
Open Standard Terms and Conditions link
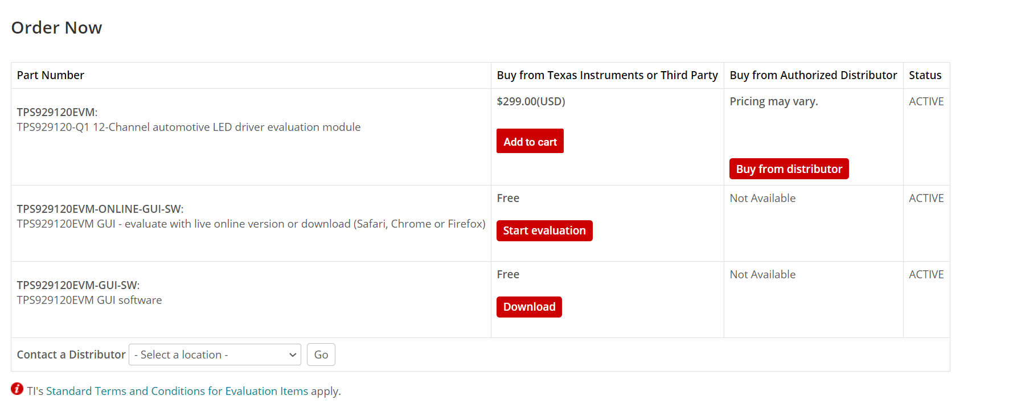(177, 391)
